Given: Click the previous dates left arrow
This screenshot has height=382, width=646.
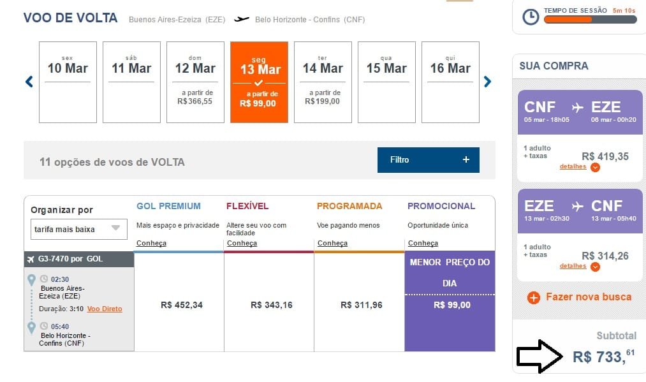Looking at the screenshot, I should 29,82.
